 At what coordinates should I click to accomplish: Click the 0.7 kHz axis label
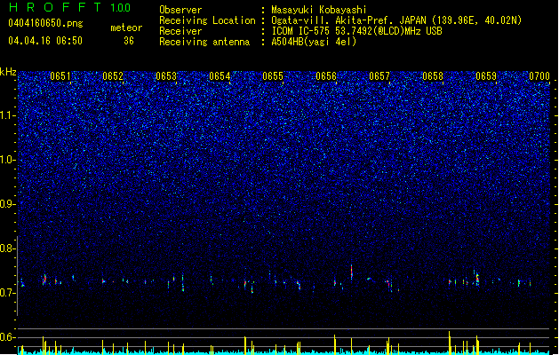[x=8, y=293]
